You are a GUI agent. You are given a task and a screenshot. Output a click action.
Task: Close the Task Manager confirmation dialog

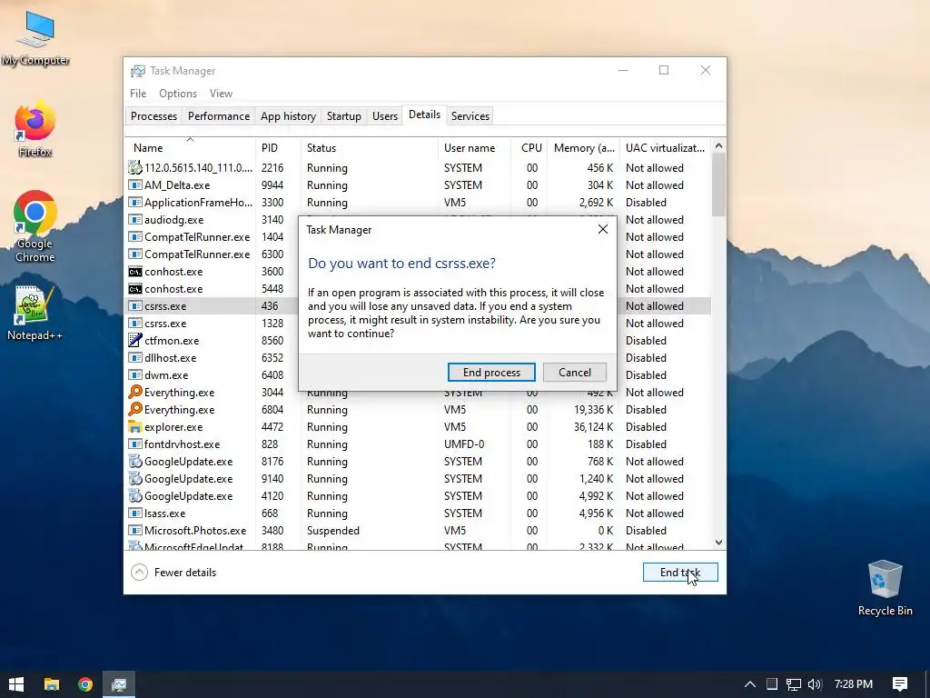pyautogui.click(x=603, y=229)
